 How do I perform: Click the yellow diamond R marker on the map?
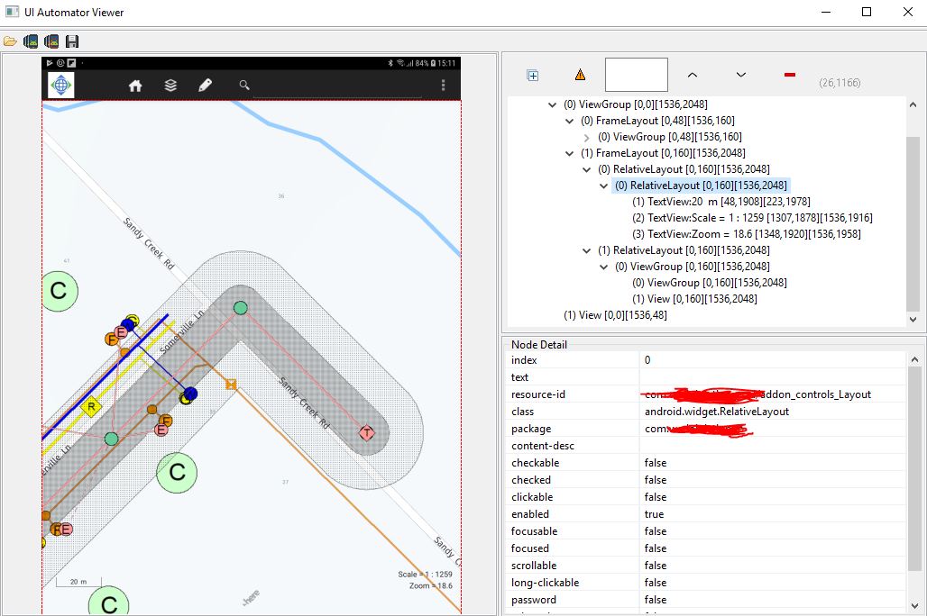91,406
